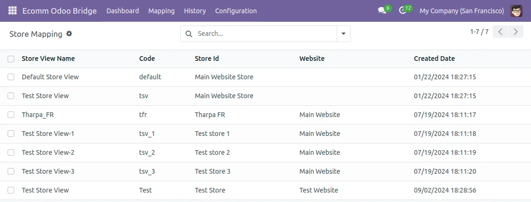
Task: Sort by Website column header
Action: click(x=312, y=59)
